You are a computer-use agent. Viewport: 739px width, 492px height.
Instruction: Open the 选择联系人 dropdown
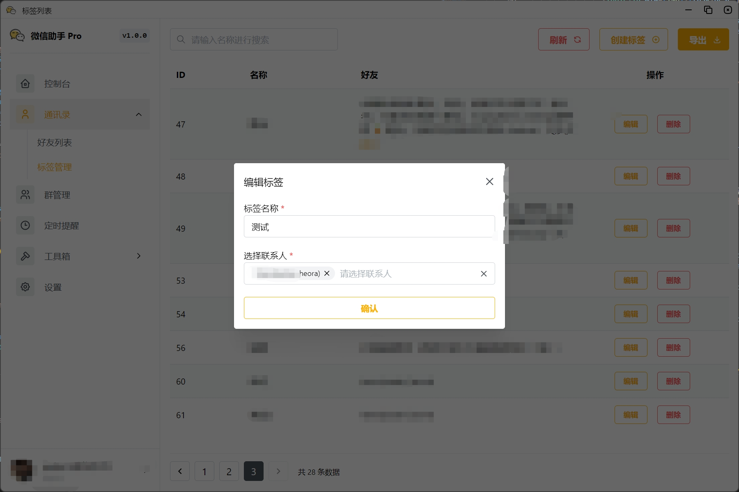pos(406,274)
